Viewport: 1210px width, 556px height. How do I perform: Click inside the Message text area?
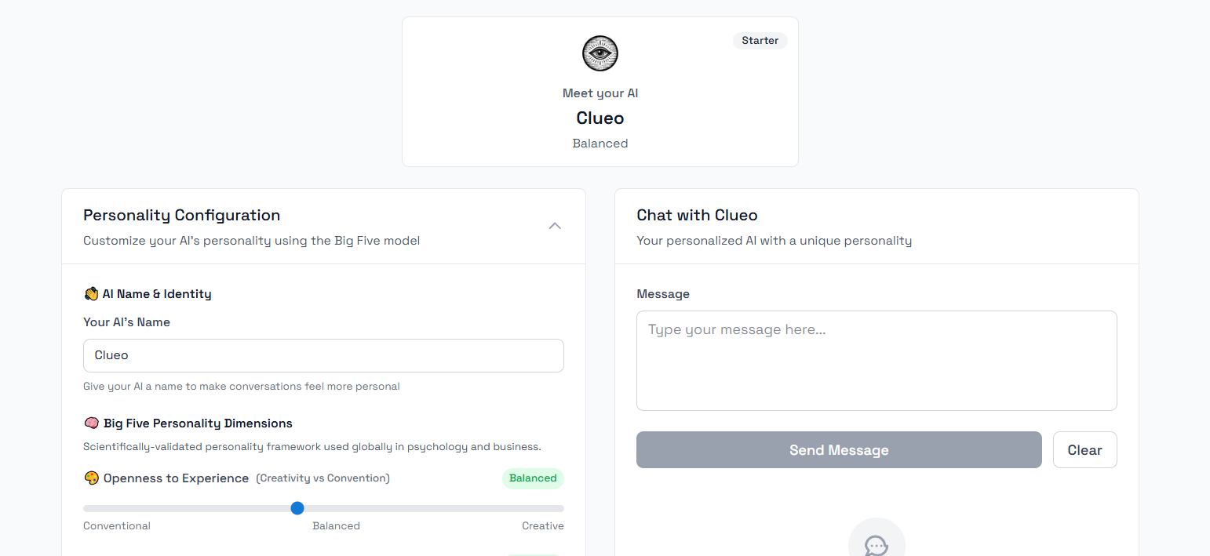point(877,361)
